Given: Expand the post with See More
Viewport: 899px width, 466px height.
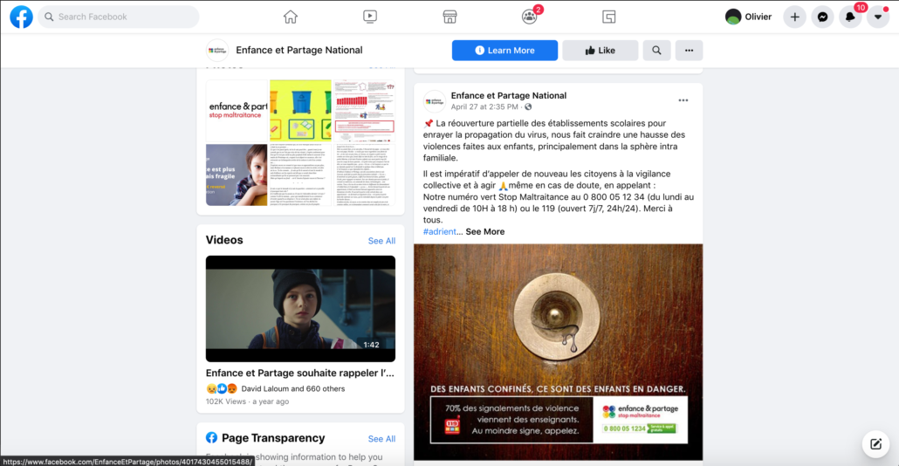Looking at the screenshot, I should [x=485, y=231].
